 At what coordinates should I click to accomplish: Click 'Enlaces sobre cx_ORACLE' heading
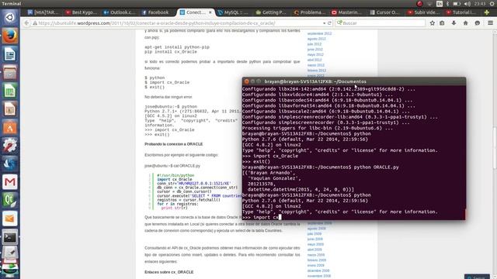(169, 272)
